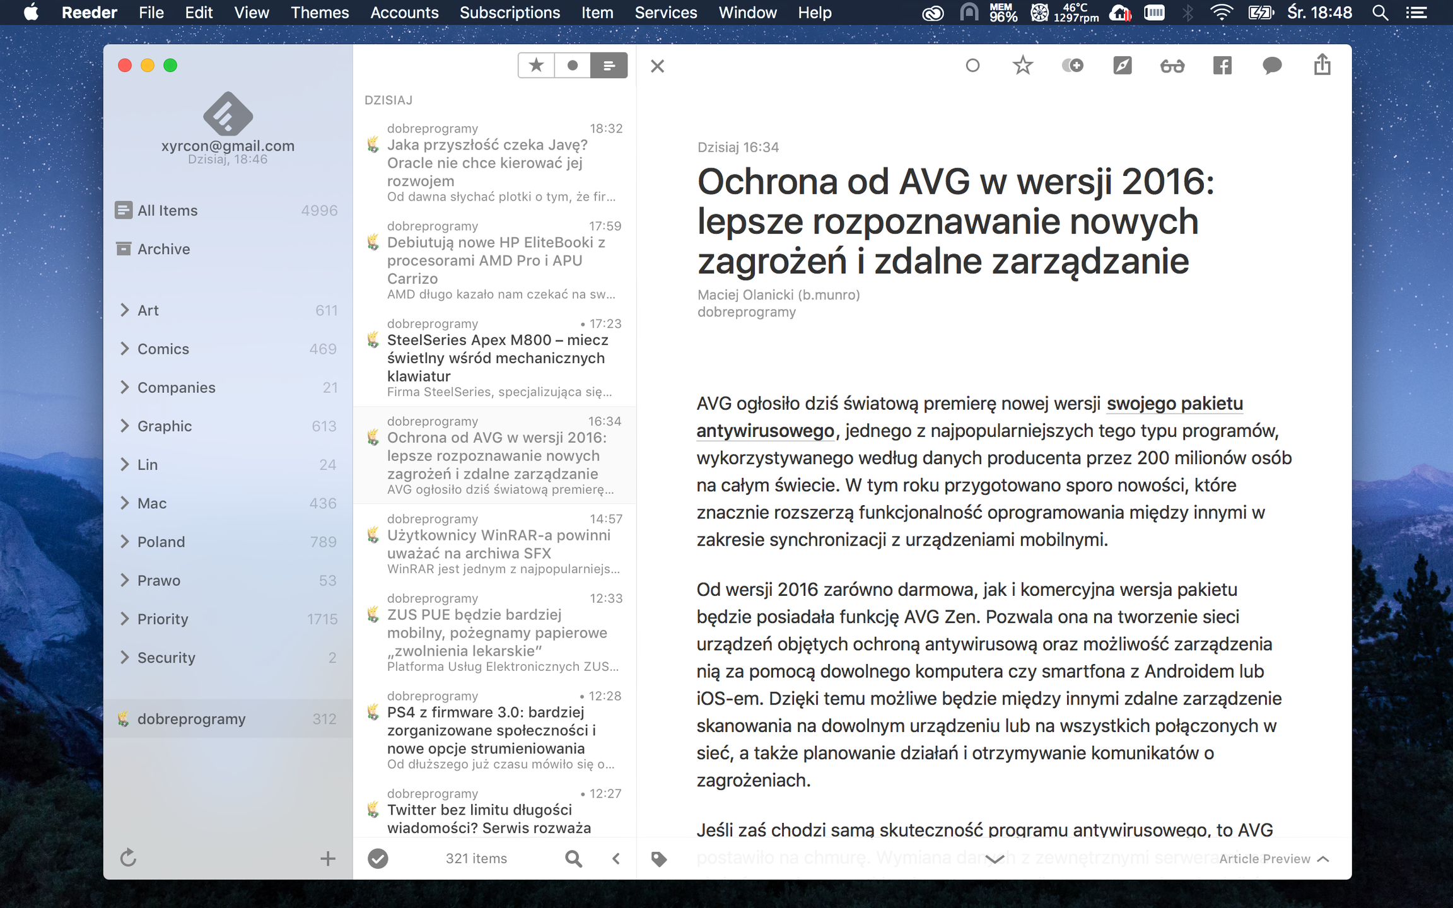Screen dimensions: 1453x908
Task: Expand the Prawo folder
Action: (x=124, y=580)
